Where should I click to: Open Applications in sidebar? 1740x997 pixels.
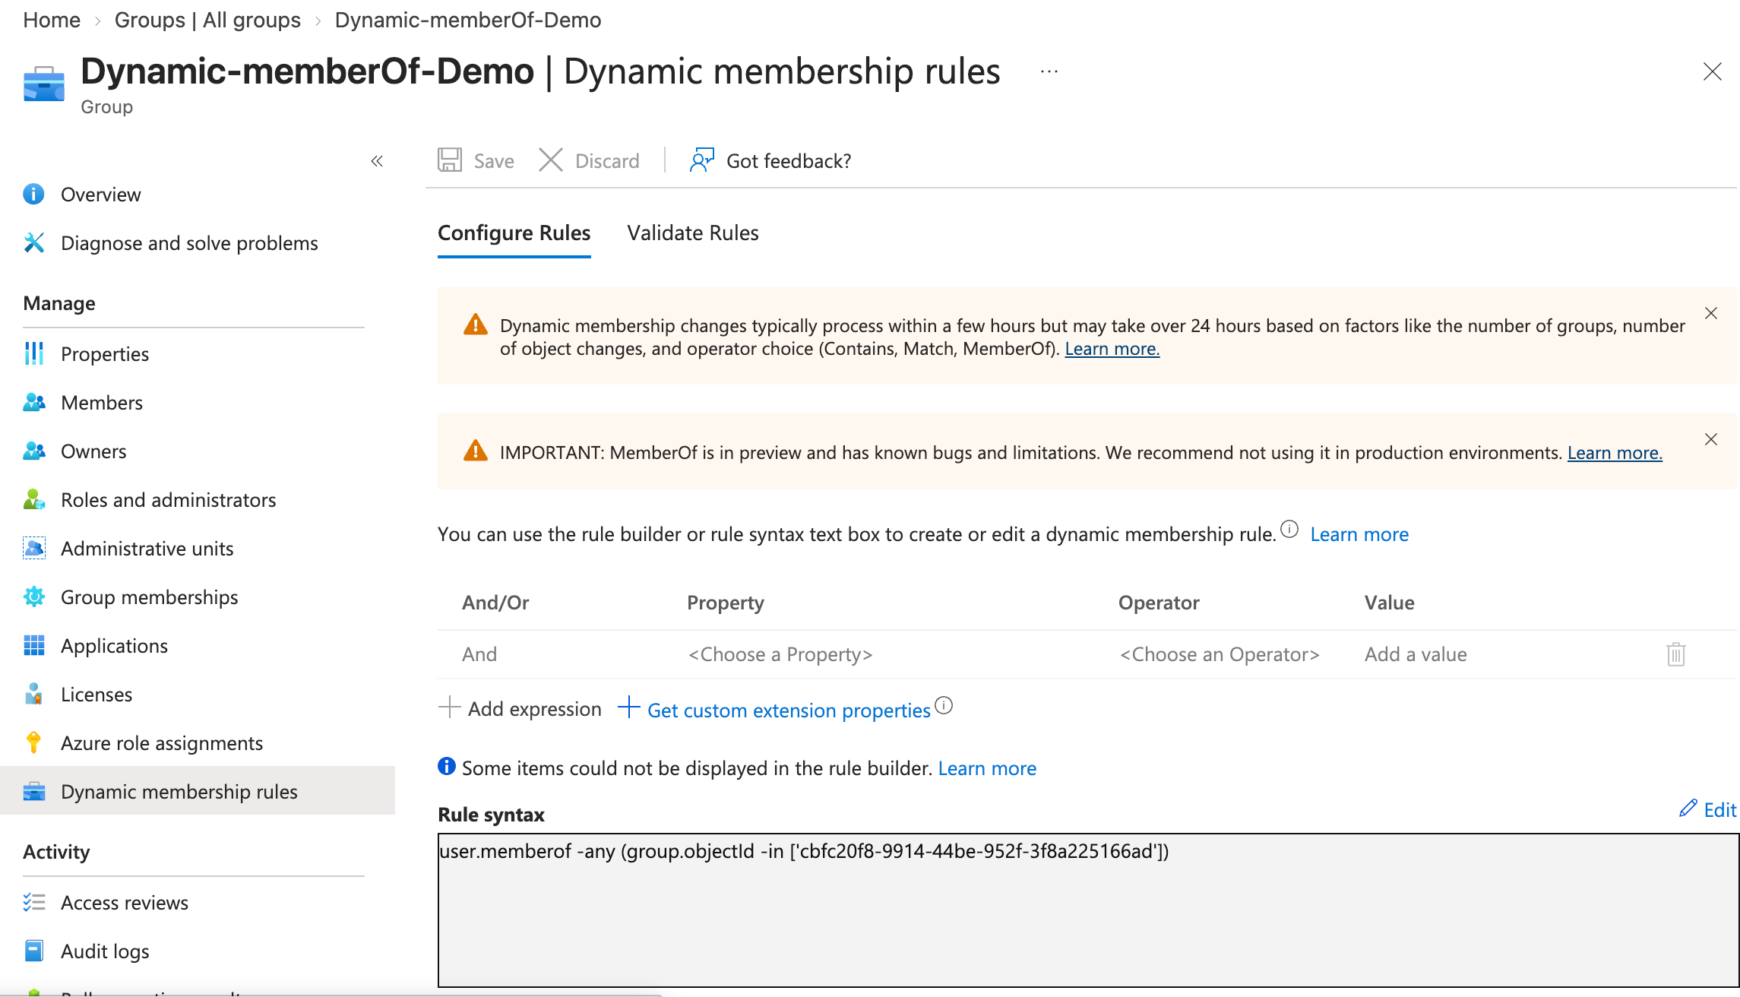coord(114,646)
